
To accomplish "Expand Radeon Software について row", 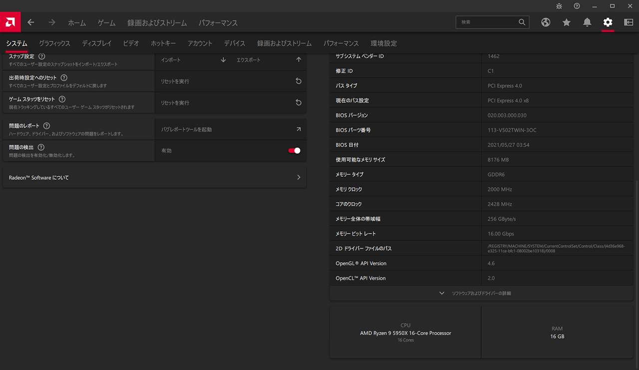I will point(299,177).
